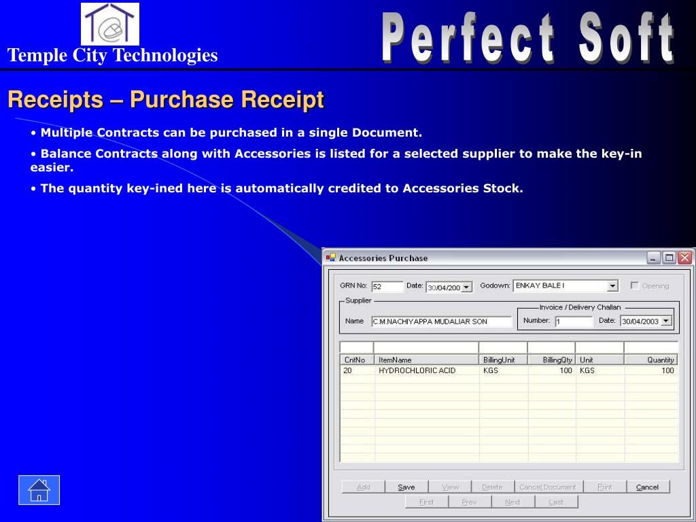Expand the Godown combo box
Image resolution: width=696 pixels, height=522 pixels.
tap(612, 286)
